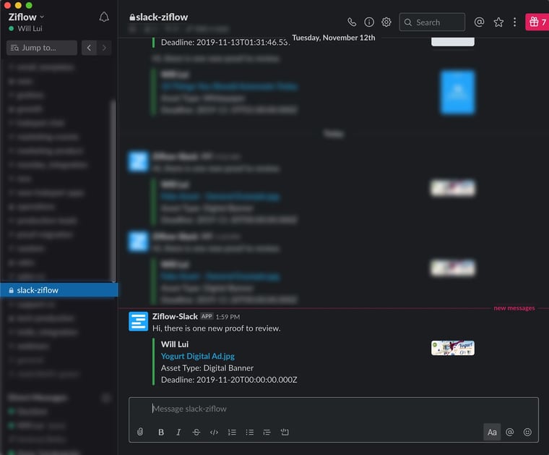Viewport: 549px width, 455px height.
Task: Click the Yogurt ad thumbnail preview
Action: (x=453, y=348)
